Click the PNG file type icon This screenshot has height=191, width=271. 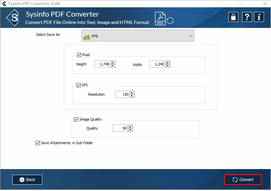87,36
